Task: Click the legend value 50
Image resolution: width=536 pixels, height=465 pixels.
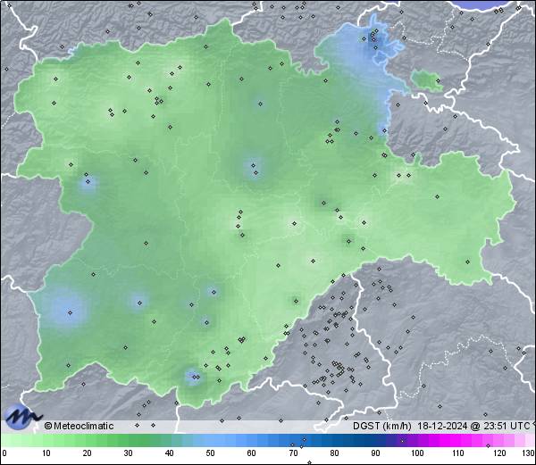Action: [x=210, y=453]
